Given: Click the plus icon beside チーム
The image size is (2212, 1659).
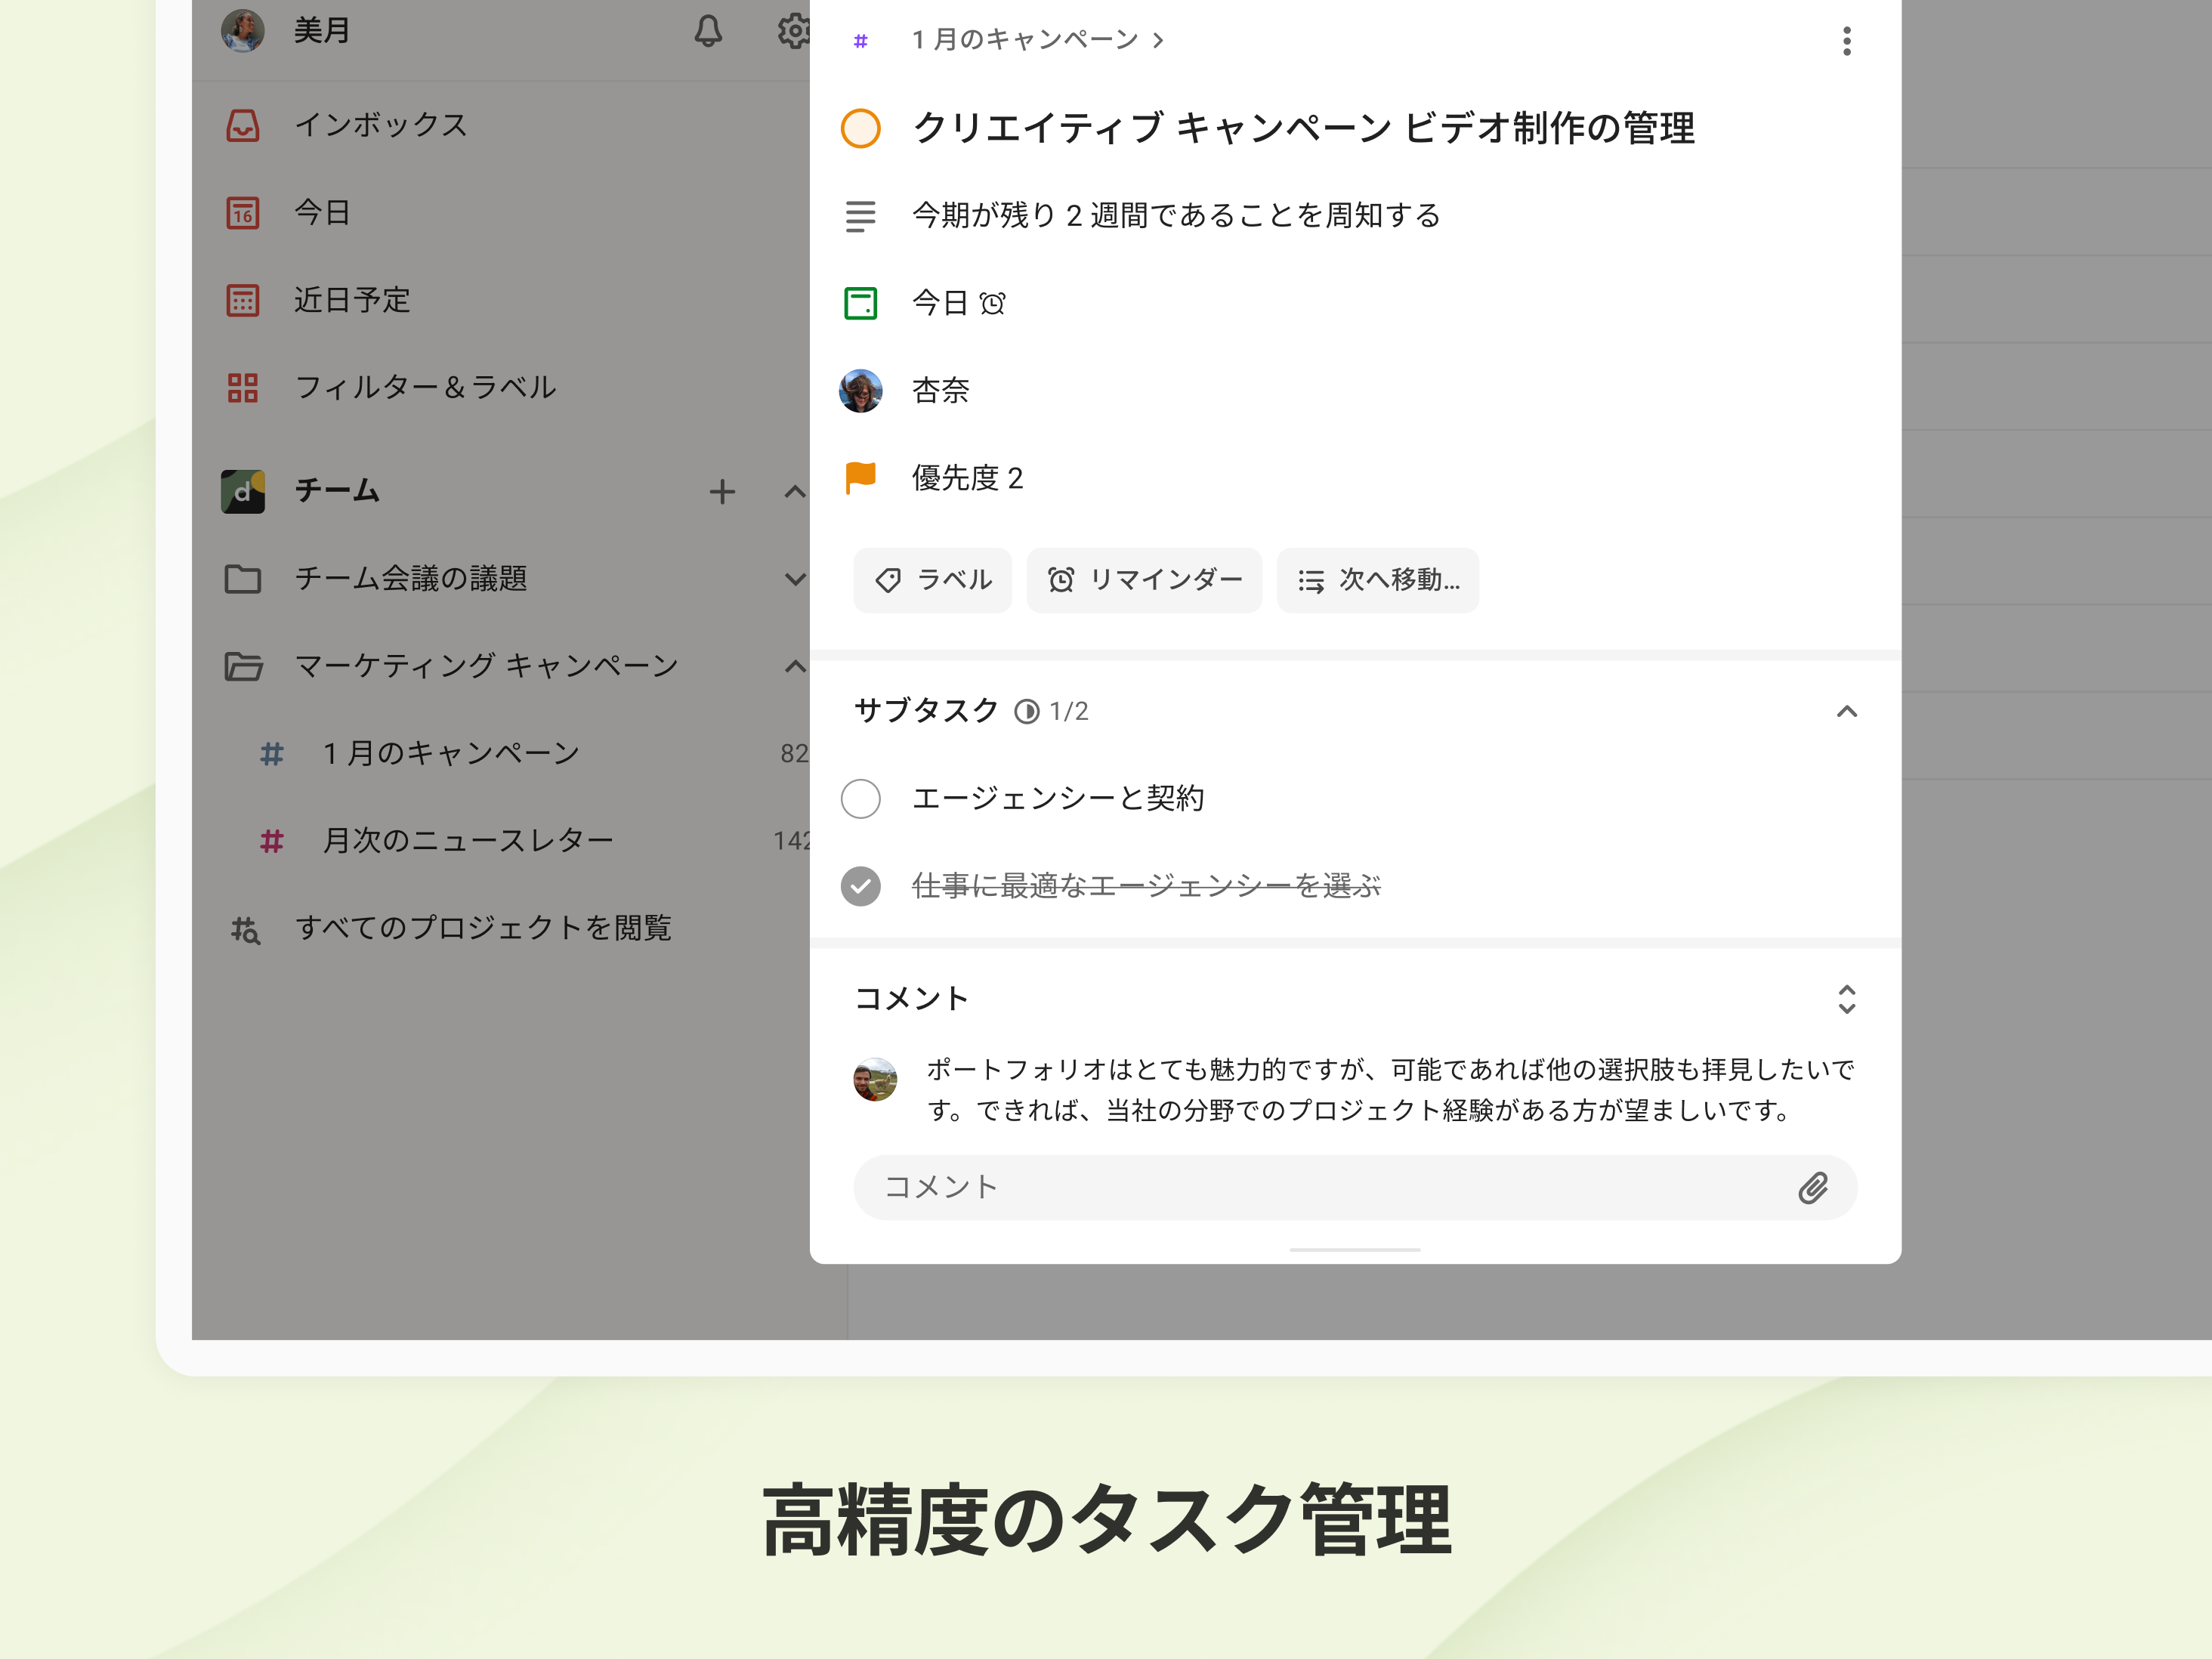Looking at the screenshot, I should click(722, 491).
